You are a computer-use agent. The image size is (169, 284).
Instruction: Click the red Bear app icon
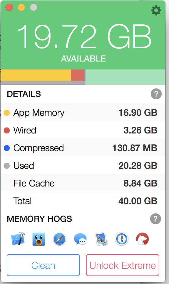(x=142, y=239)
